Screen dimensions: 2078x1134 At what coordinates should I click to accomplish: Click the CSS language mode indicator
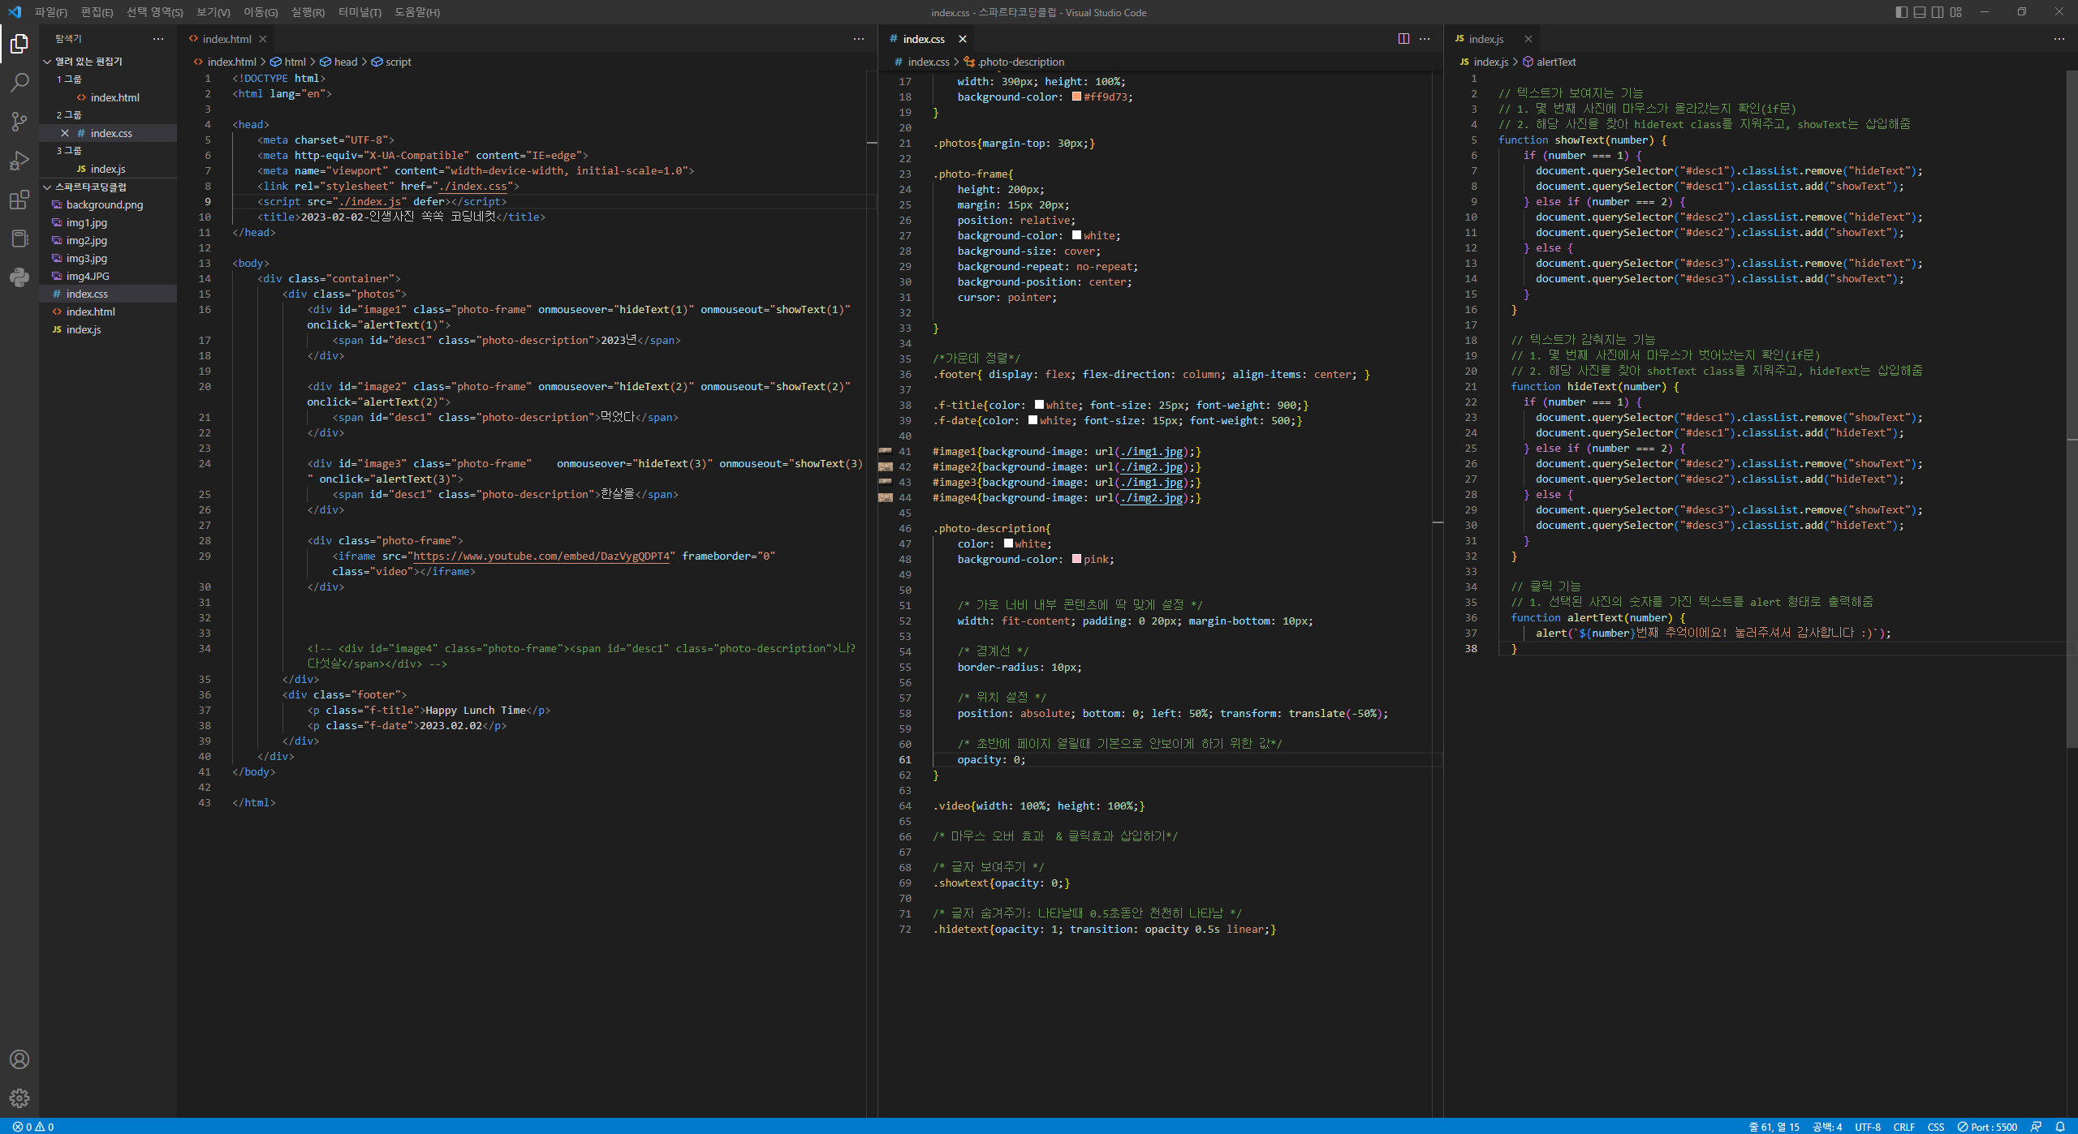tap(1936, 1127)
